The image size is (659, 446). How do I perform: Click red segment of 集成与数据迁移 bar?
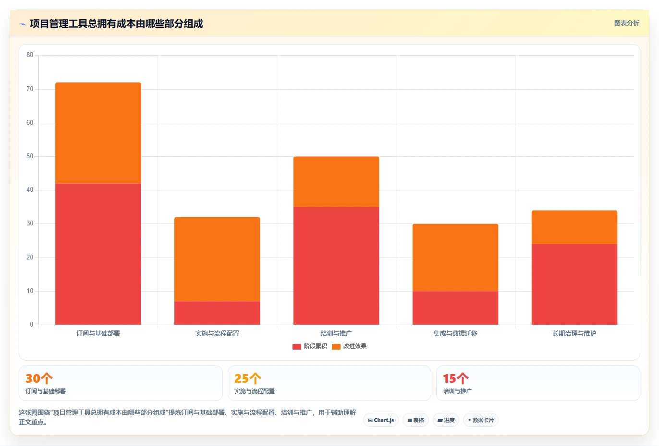pos(455,308)
